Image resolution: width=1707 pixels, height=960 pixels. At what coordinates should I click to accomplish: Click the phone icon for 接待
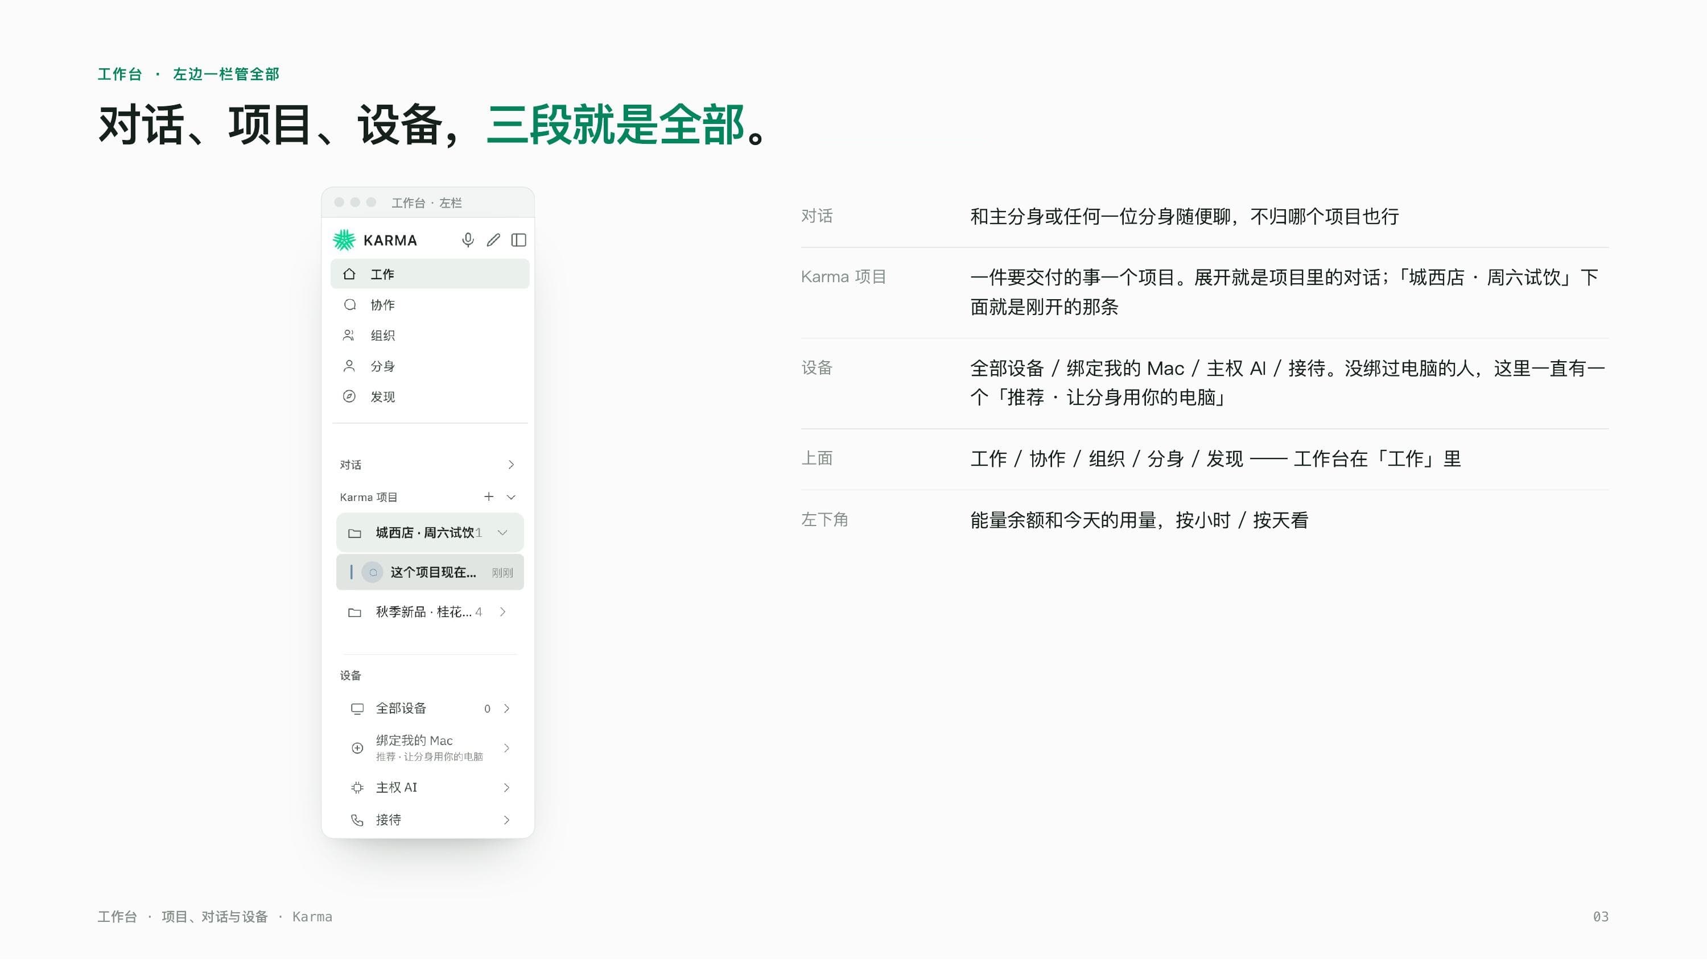pos(357,820)
